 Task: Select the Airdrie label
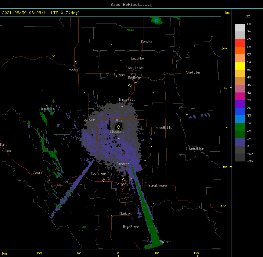[x=123, y=164]
